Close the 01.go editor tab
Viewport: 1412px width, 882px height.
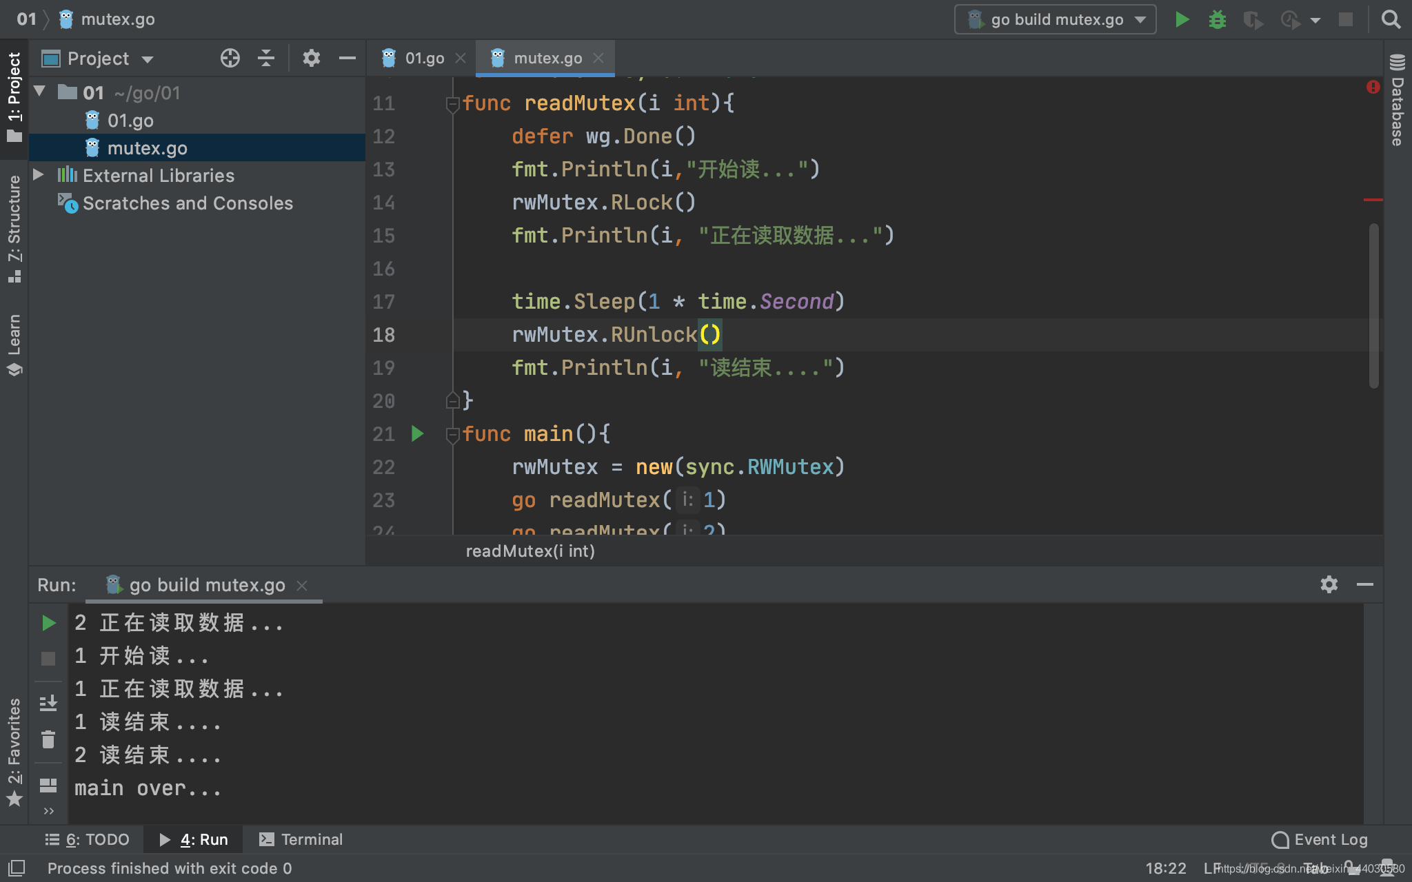(x=461, y=59)
